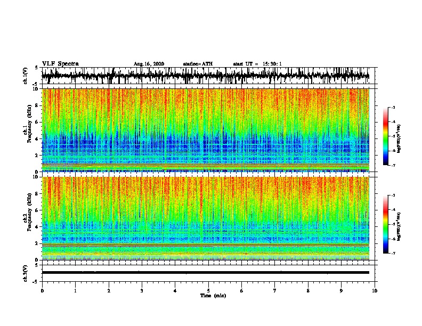
Task: Click the "-7" label on lower colorbar
Action: (x=393, y=254)
